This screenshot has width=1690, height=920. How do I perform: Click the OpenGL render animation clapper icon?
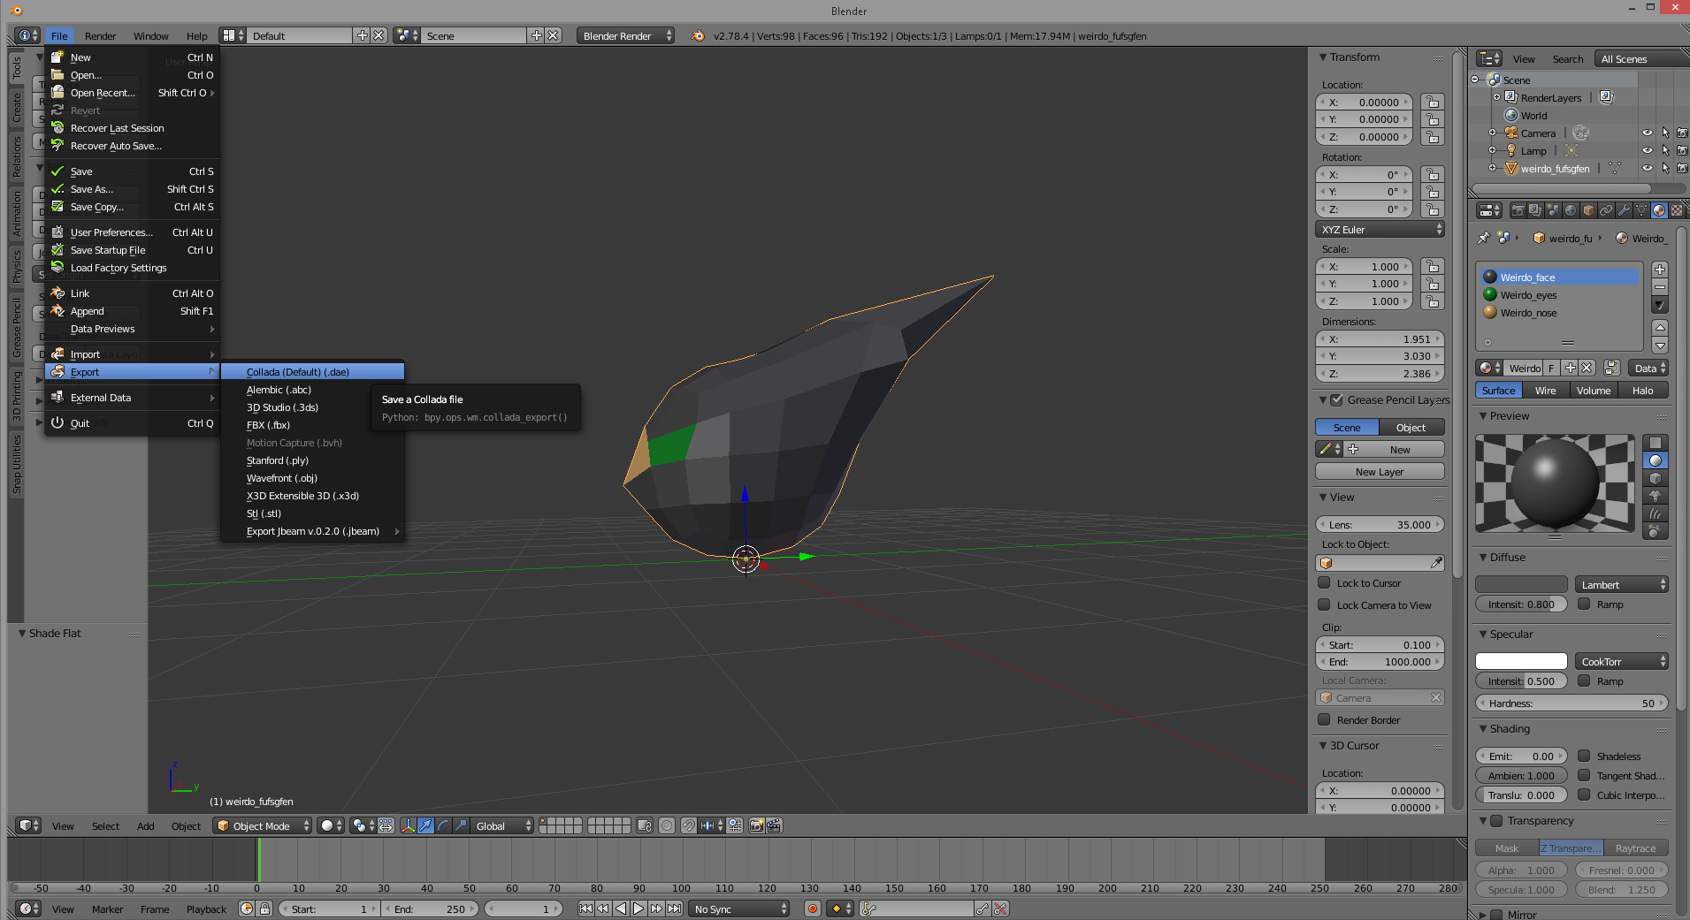774,825
